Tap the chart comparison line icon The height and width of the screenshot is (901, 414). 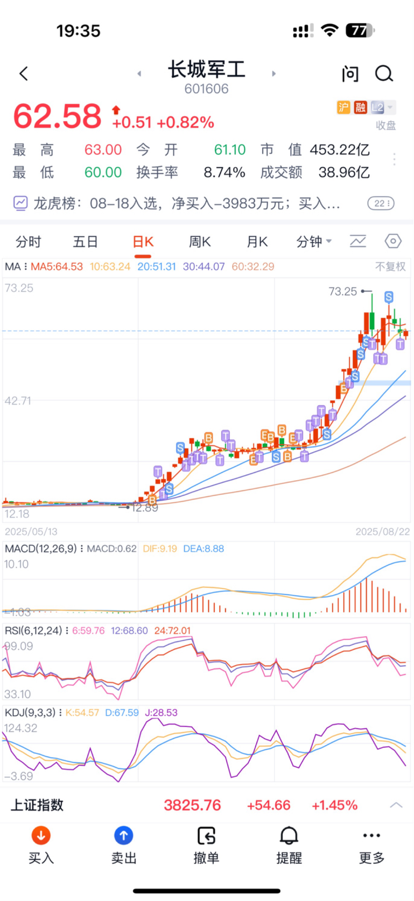[358, 241]
